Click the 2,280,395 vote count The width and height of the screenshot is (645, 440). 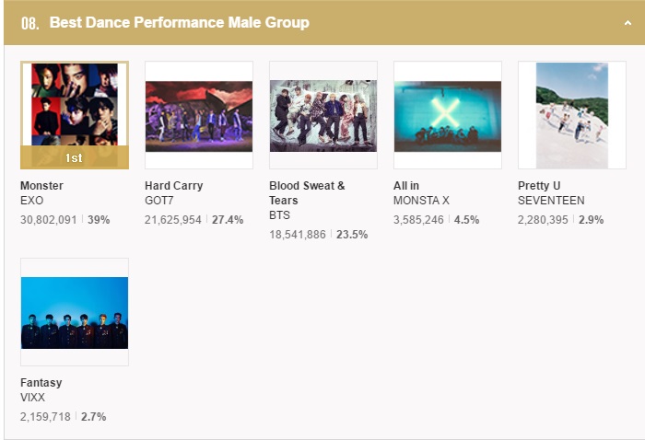[543, 220]
